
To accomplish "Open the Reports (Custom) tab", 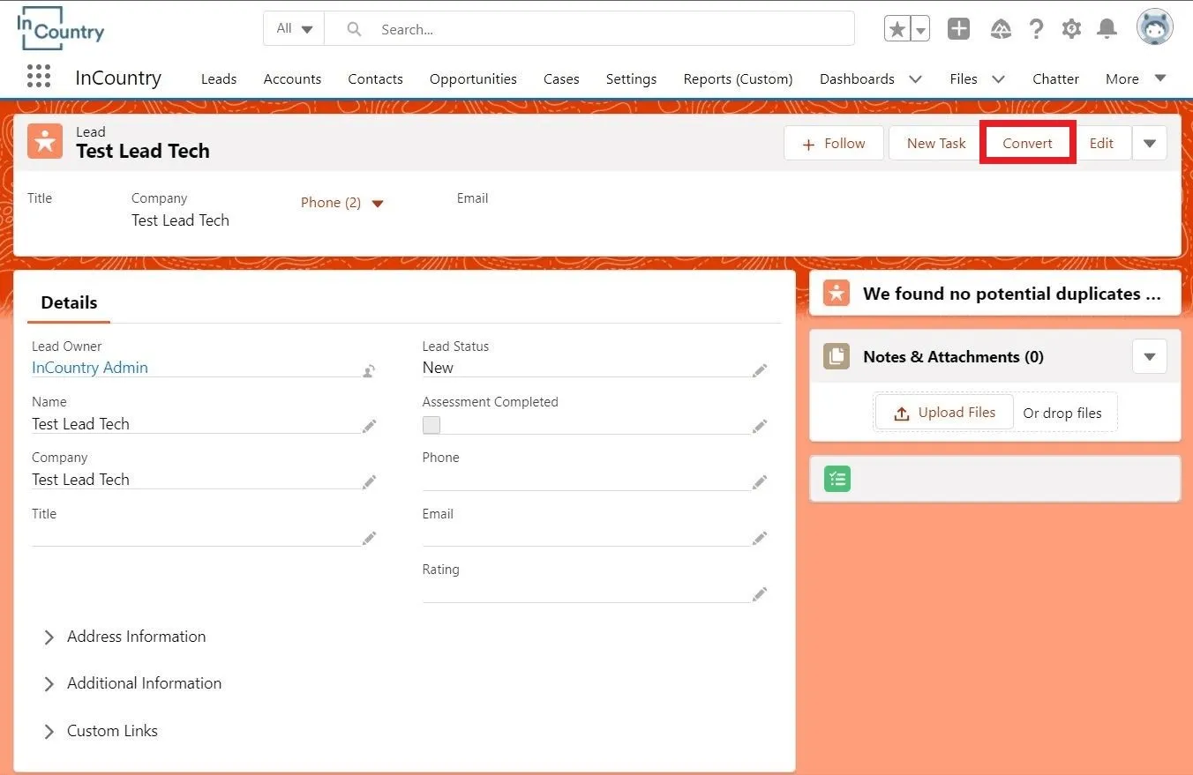I will click(738, 78).
